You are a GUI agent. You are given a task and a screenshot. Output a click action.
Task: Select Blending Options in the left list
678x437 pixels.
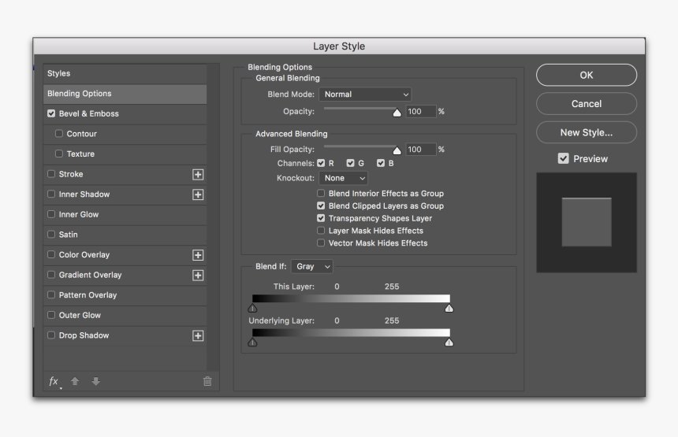click(125, 94)
